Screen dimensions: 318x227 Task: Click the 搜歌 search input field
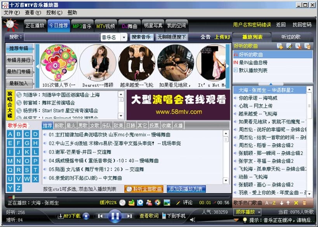(x=62, y=37)
